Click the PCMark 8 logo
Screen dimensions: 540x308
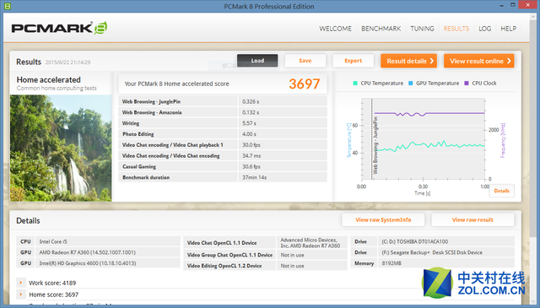point(59,28)
